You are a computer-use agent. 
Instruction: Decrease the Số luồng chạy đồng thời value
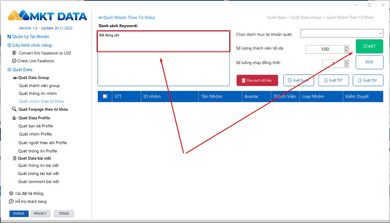point(346,65)
